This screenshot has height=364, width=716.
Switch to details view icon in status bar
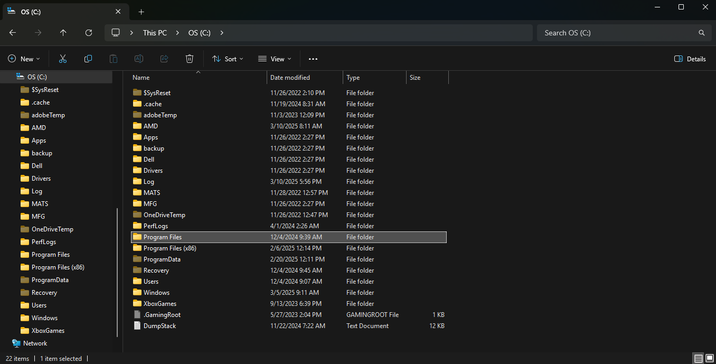(698, 359)
